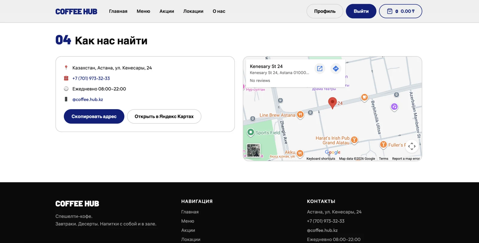Click the phone number link in the contact card

91,78
